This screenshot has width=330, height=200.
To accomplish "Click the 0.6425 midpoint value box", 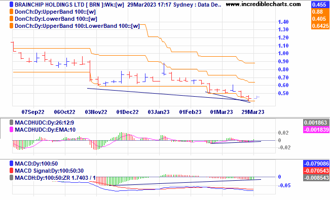I will pyautogui.click(x=320, y=26).
